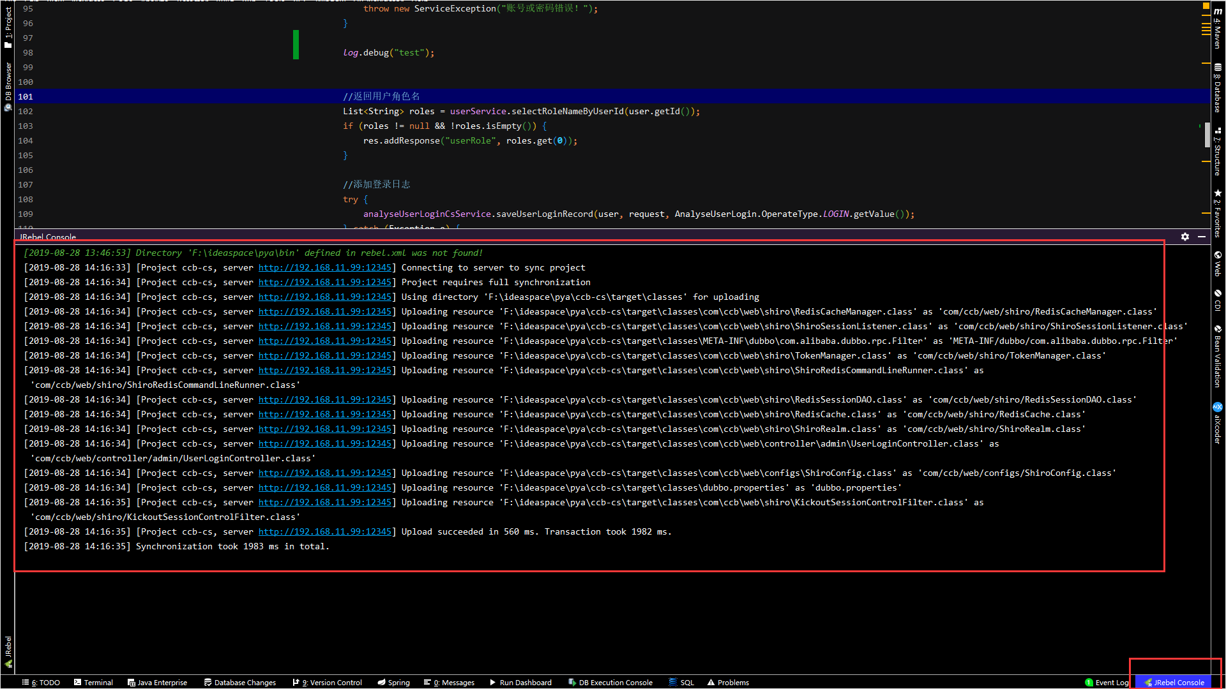Image resolution: width=1226 pixels, height=689 pixels.
Task: Click server link in Connecting to server line
Action: [324, 268]
